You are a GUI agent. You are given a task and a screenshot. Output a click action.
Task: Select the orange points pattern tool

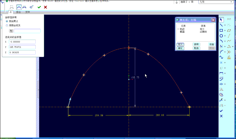(229, 47)
